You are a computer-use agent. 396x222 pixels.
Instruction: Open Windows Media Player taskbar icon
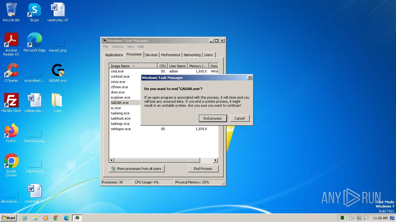tap(45, 218)
